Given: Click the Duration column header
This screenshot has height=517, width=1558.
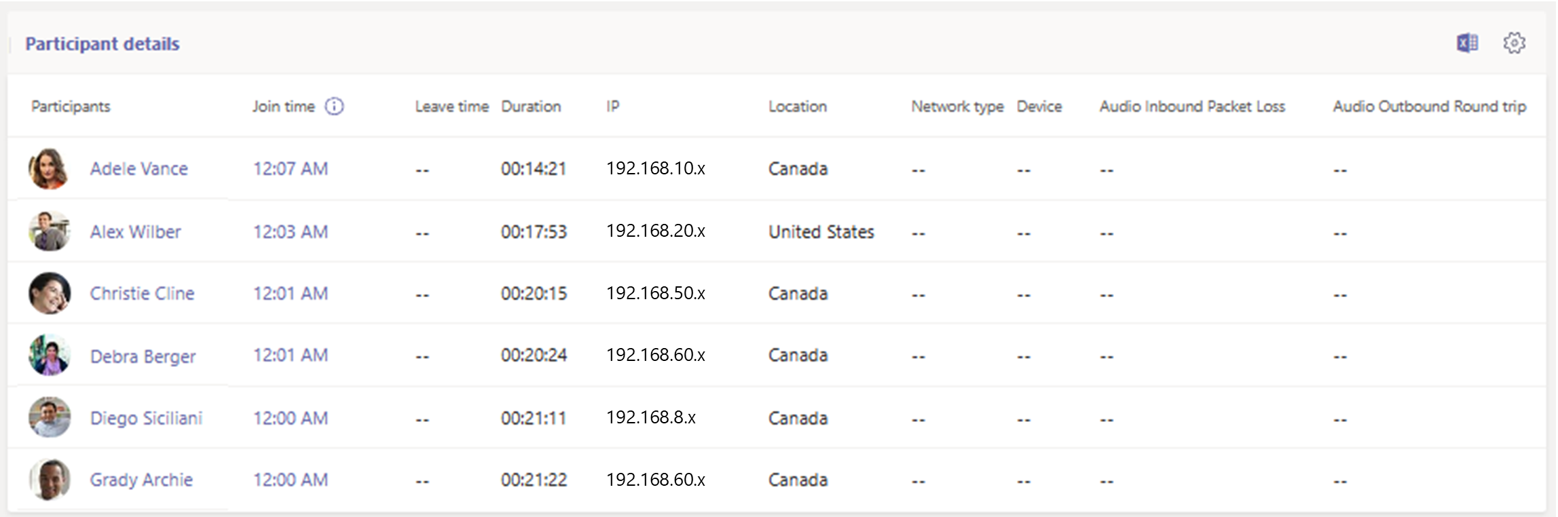Looking at the screenshot, I should [x=531, y=107].
